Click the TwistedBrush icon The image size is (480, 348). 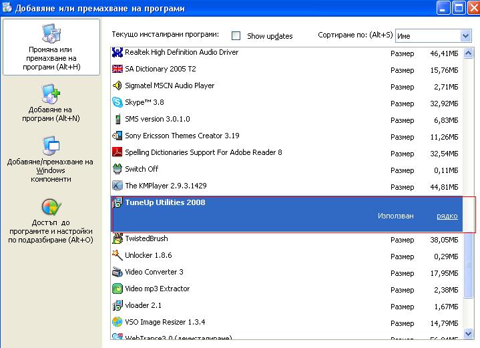tap(117, 238)
